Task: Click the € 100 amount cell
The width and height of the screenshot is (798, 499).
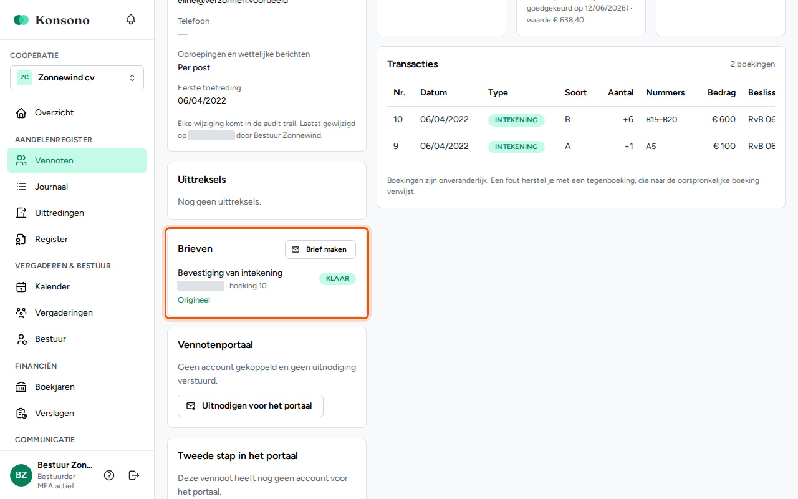Action: tap(724, 147)
